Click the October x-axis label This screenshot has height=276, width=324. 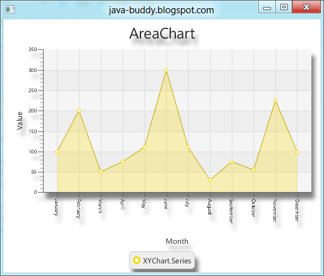[253, 208]
